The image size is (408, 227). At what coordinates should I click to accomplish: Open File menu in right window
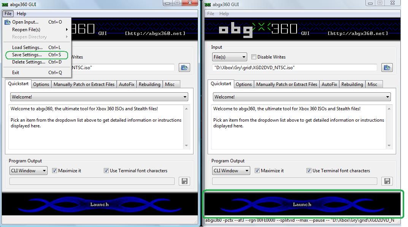tap(211, 14)
